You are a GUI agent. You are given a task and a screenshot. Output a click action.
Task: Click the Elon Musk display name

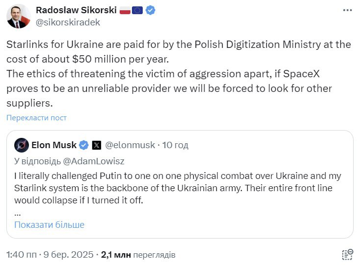[x=54, y=145]
